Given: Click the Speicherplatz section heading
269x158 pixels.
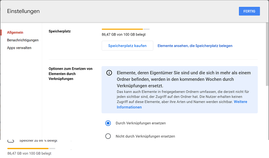Looking at the screenshot, I should click(60, 31).
